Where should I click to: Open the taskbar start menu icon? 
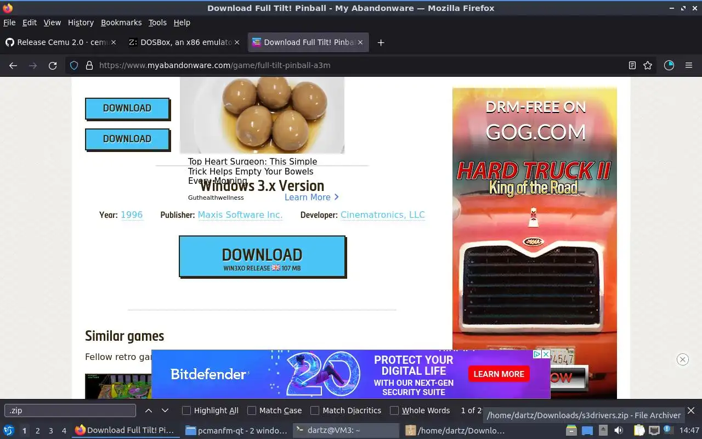coord(9,430)
